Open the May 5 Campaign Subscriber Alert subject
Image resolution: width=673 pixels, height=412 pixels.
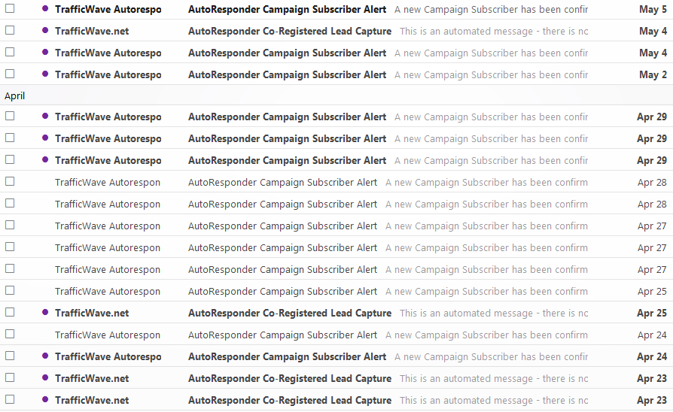287,10
